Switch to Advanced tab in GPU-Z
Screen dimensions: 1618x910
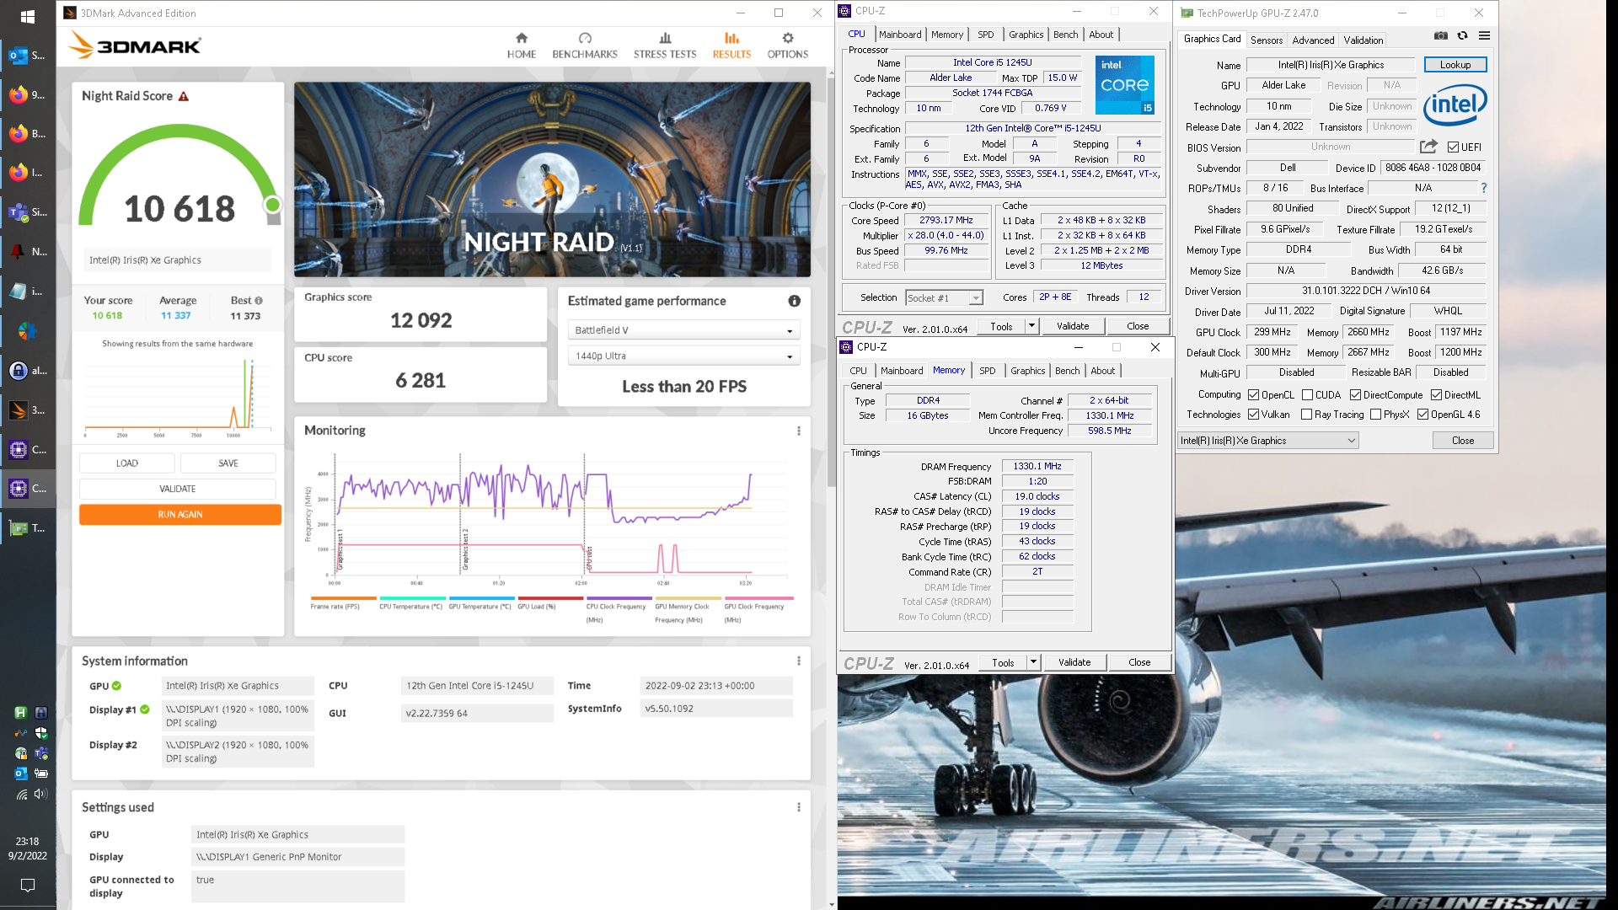(x=1313, y=40)
